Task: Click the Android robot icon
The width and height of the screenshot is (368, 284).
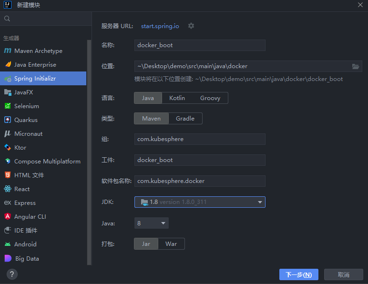Action: click(x=8, y=244)
